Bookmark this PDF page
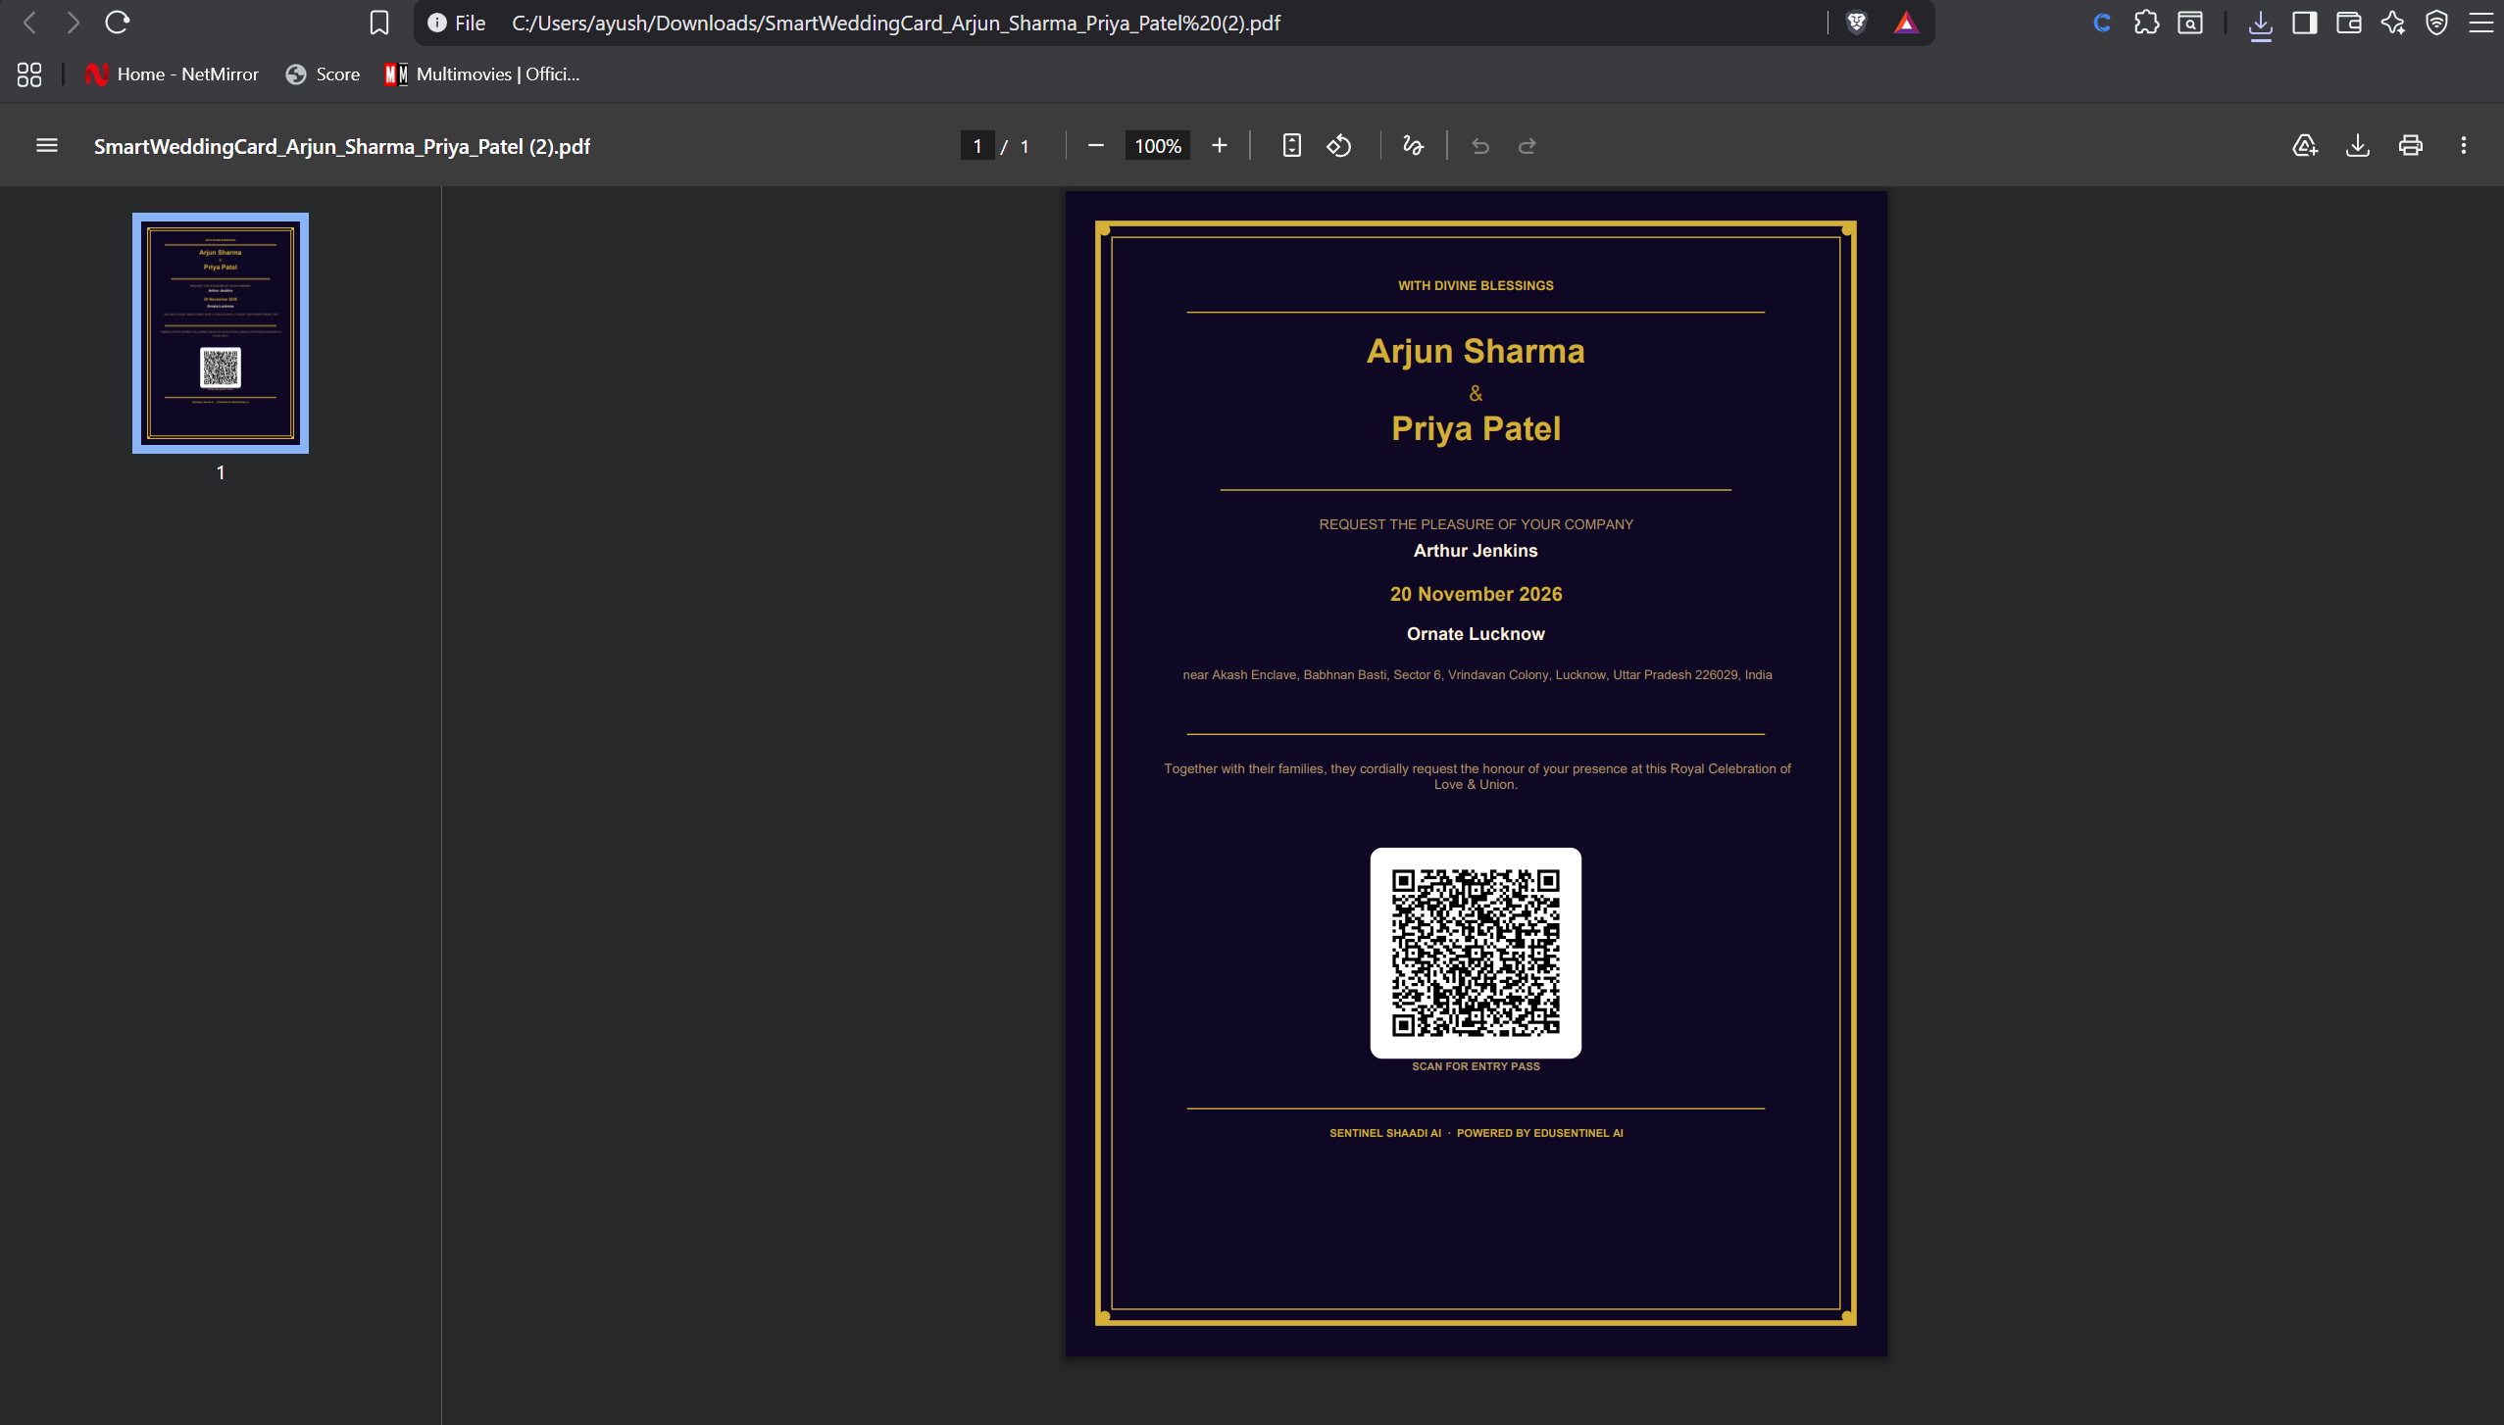2504x1425 pixels. 379,23
